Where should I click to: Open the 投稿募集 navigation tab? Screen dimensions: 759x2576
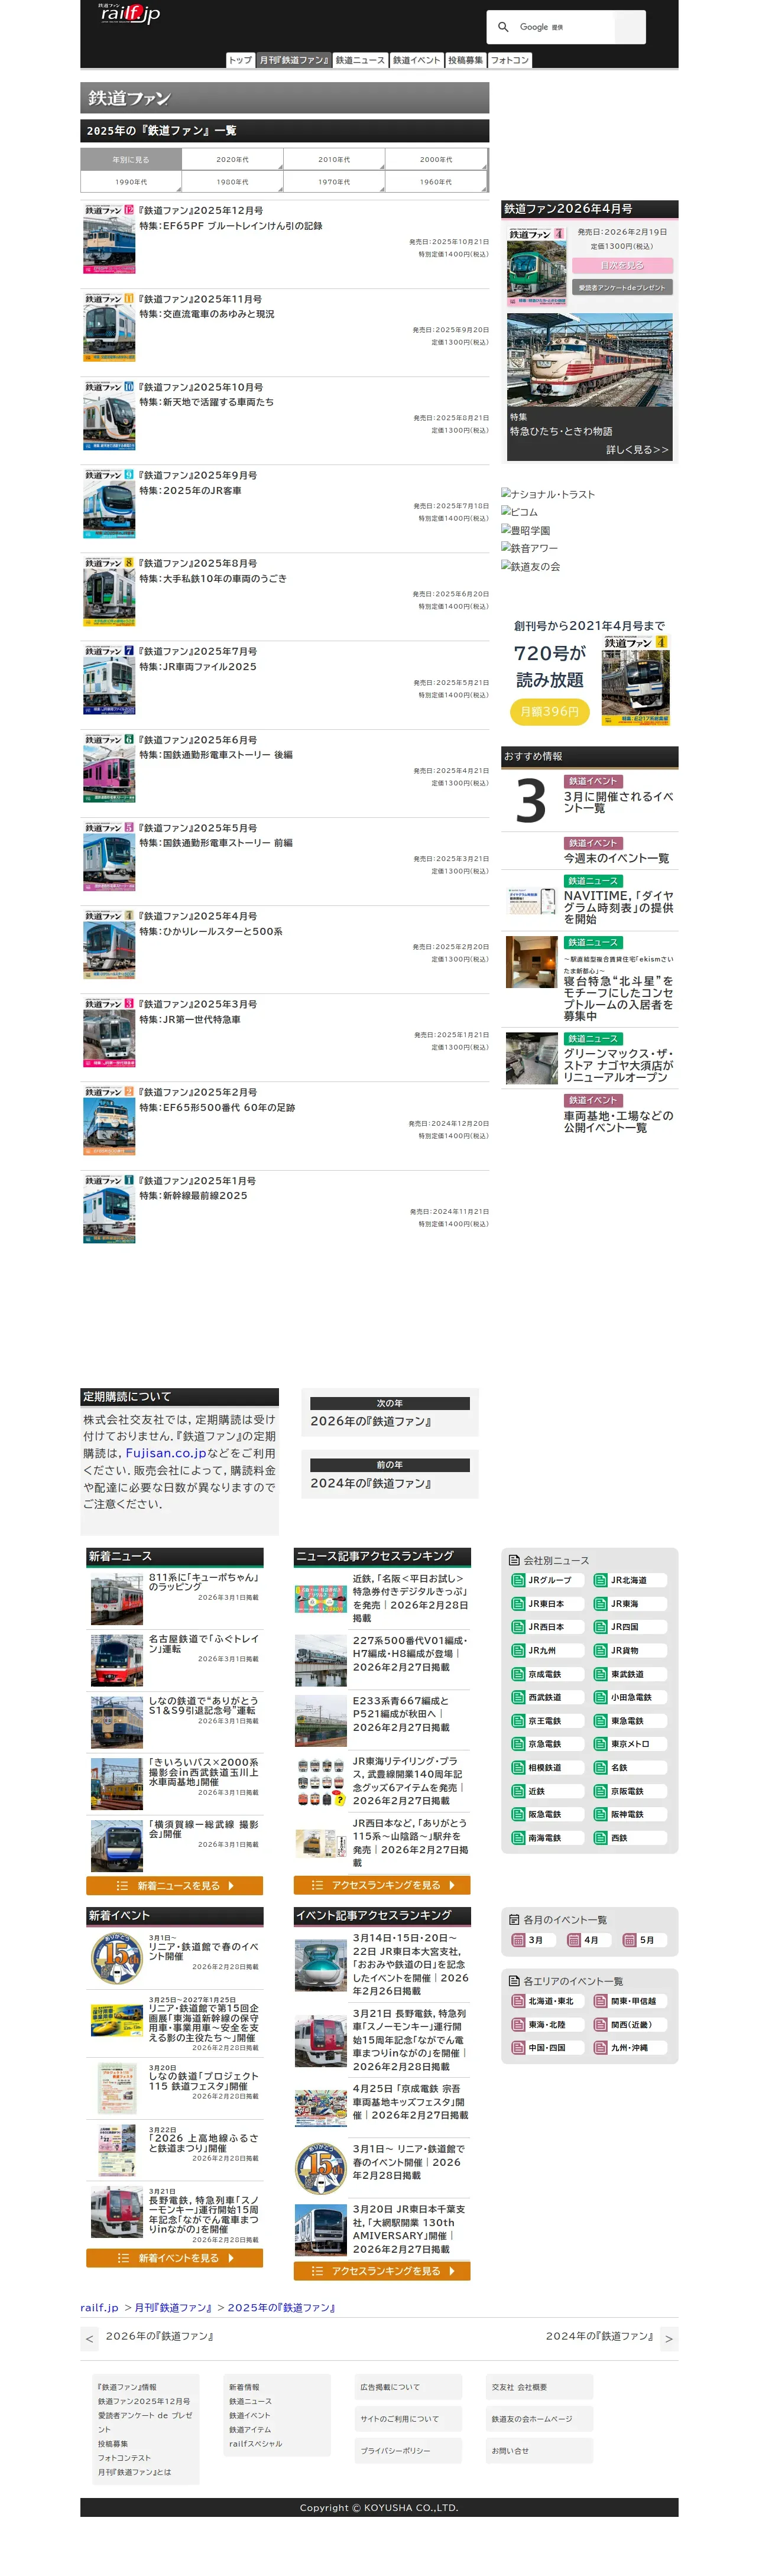point(466,60)
